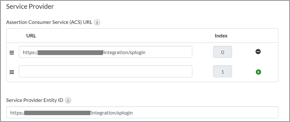
Task: Click the info icon next to Service Provider Entity ID
Action: click(x=68, y=100)
